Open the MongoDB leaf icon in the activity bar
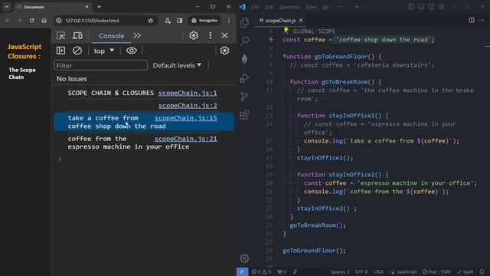Viewport: 490px width, 276px height. (245, 59)
